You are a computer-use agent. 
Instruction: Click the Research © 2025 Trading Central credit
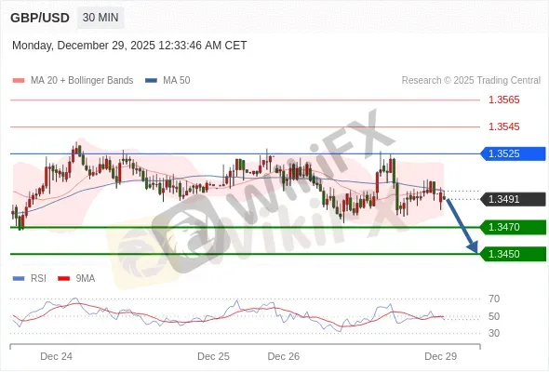pyautogui.click(x=471, y=81)
